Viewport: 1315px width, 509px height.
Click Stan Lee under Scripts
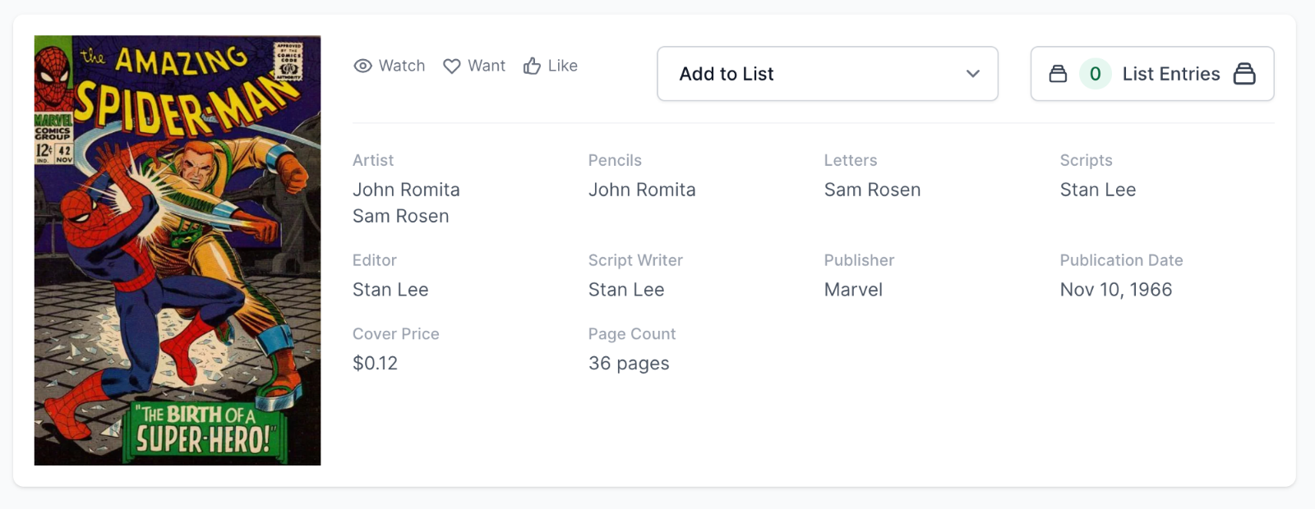[x=1097, y=190]
